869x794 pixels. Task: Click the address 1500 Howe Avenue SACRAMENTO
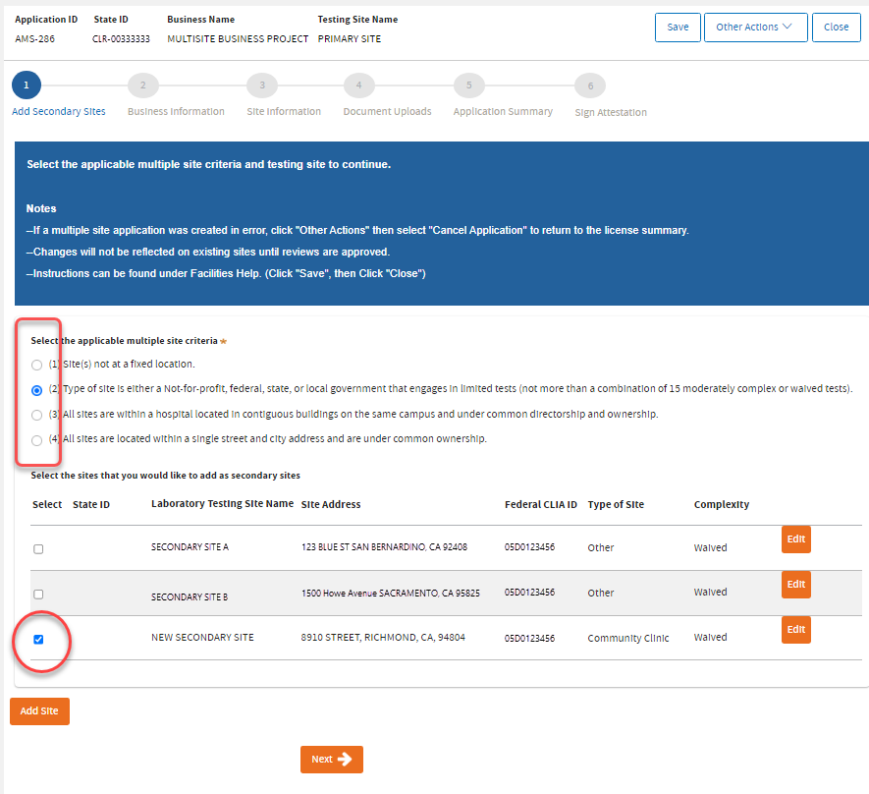[391, 594]
